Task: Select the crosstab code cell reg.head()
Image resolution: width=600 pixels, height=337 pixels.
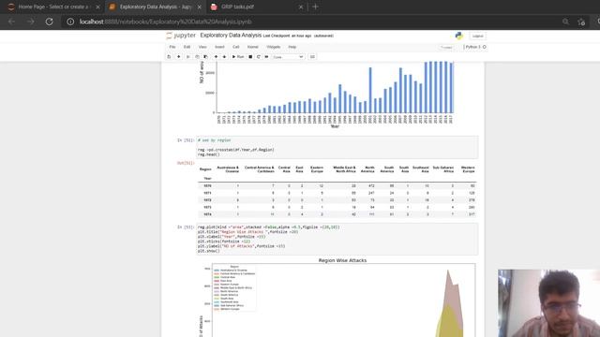Action: click(x=337, y=147)
